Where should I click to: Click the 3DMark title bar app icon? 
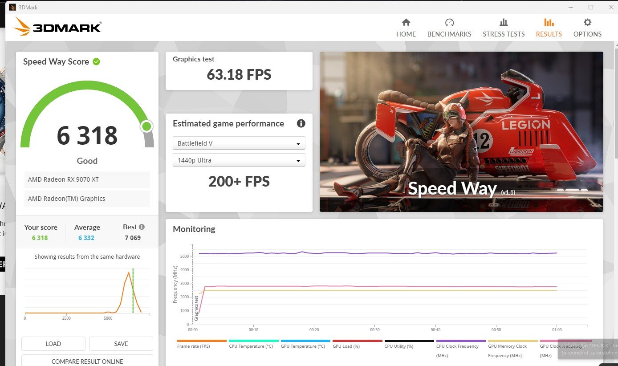12,7
